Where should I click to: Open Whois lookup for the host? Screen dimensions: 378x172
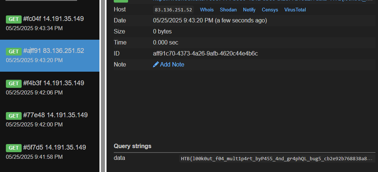click(x=207, y=10)
